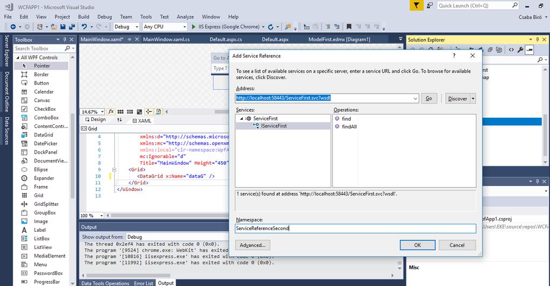This screenshot has width=550, height=286.
Task: Switch to the MainWindow.xaml.cs tab
Action: [x=166, y=39]
